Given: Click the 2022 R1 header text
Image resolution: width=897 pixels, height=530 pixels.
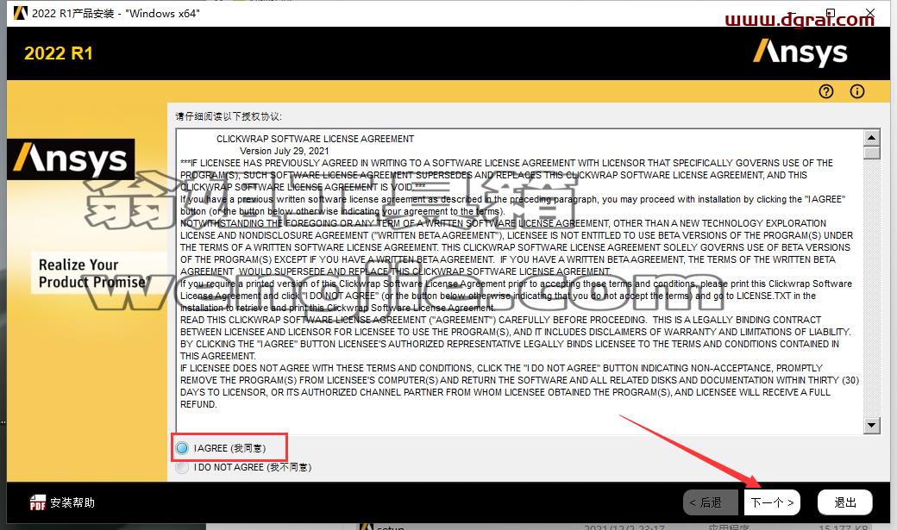Looking at the screenshot, I should pos(59,53).
